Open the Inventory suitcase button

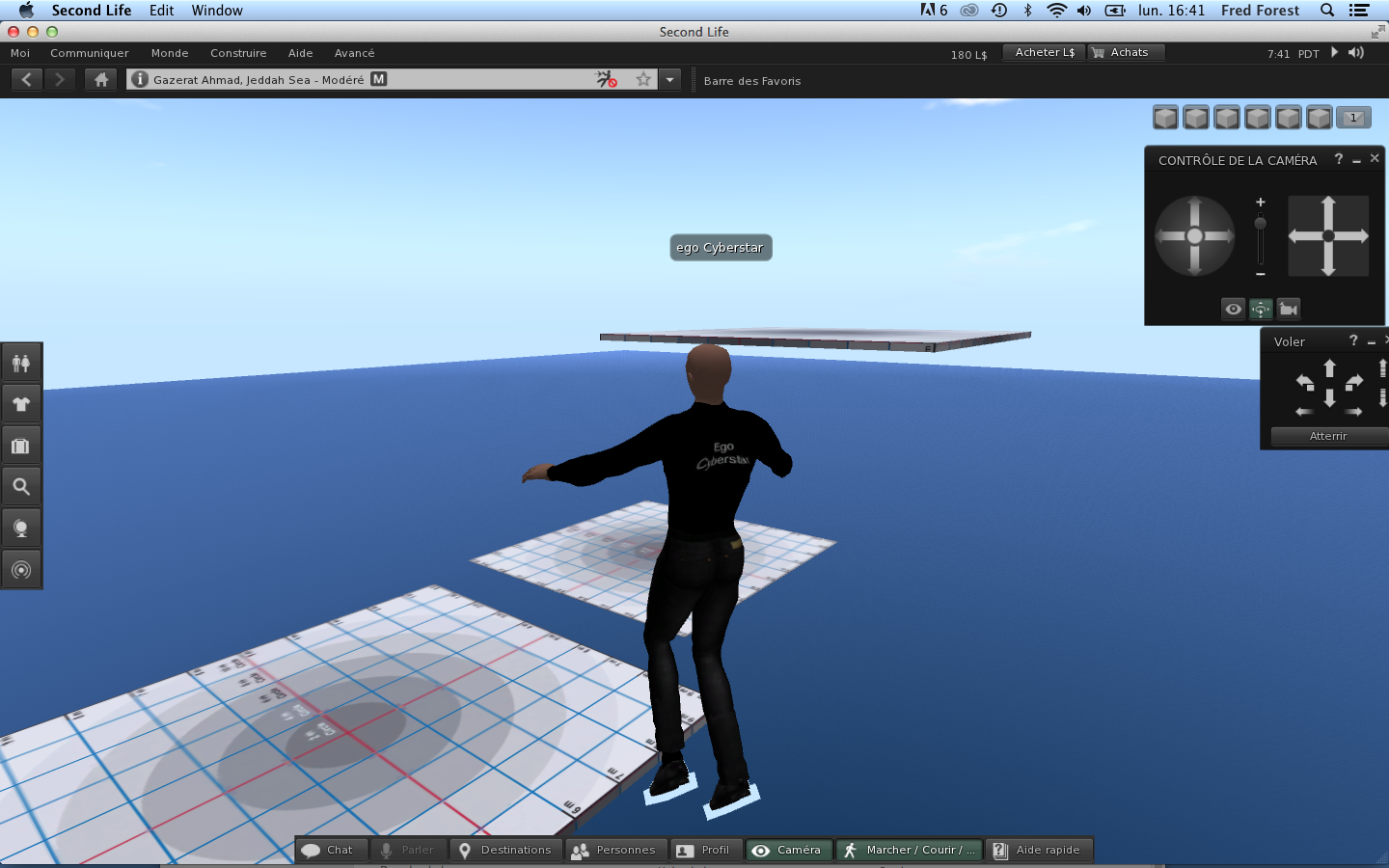click(21, 446)
